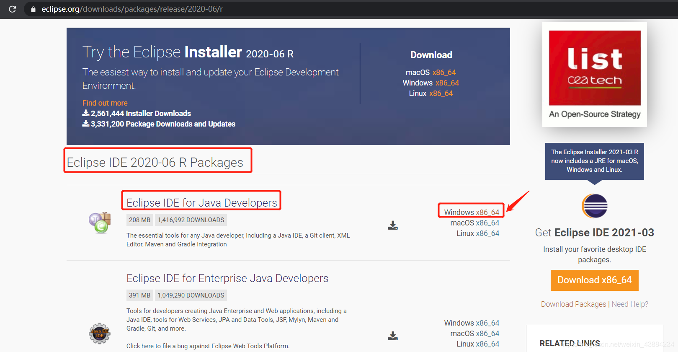
Task: Click the Get Eclipse IDE 2021-03 heading
Action: 595,233
